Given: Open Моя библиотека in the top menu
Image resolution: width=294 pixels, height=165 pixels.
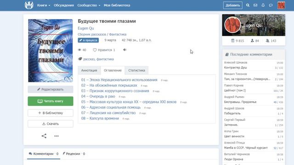Looking at the screenshot, I should point(117,5).
